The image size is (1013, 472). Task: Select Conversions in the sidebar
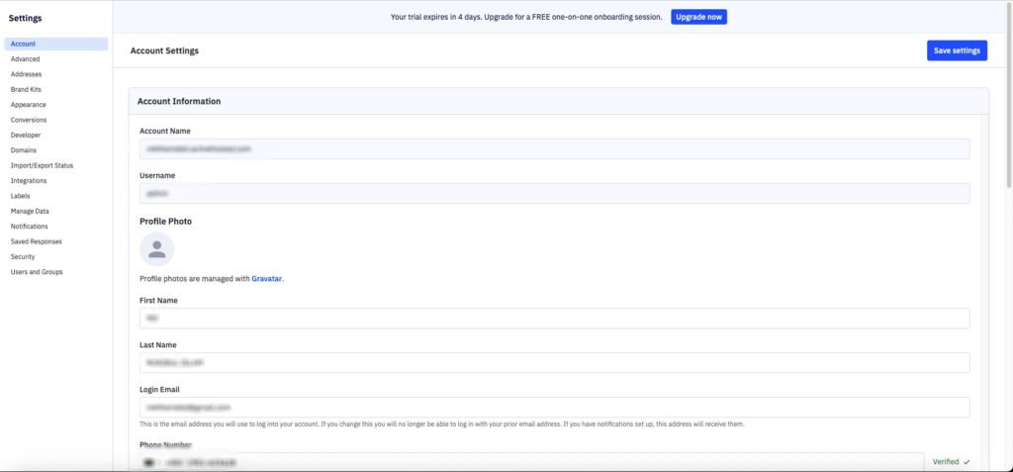[29, 120]
